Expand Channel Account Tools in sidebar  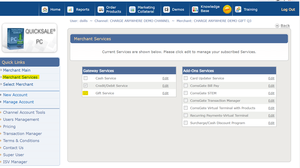[x=24, y=112]
